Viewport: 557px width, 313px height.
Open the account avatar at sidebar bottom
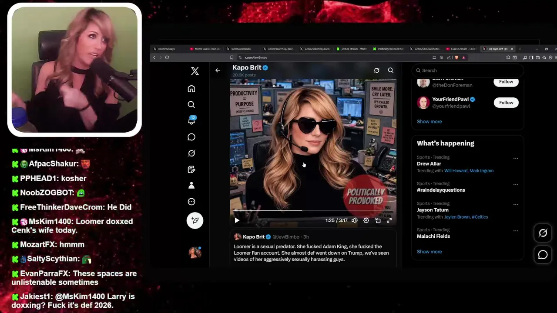(x=195, y=253)
